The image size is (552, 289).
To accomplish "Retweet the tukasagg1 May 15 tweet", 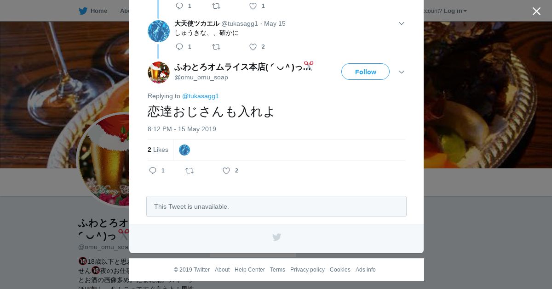I will point(216,47).
